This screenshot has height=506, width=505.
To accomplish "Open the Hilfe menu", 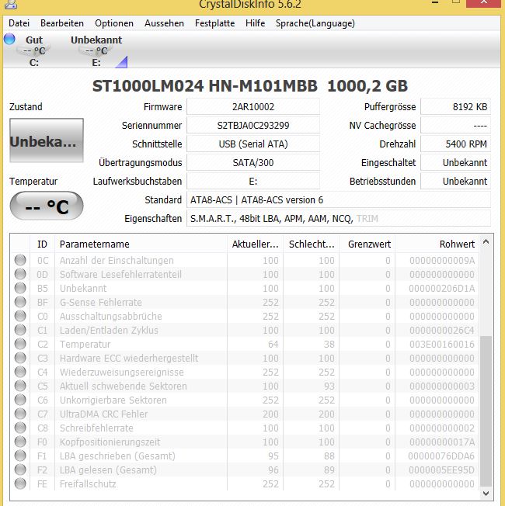I will point(256,23).
